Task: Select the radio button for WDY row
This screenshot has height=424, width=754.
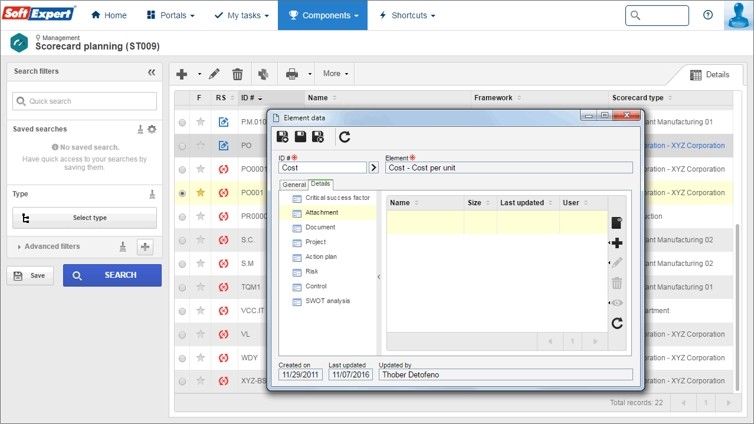Action: [182, 358]
